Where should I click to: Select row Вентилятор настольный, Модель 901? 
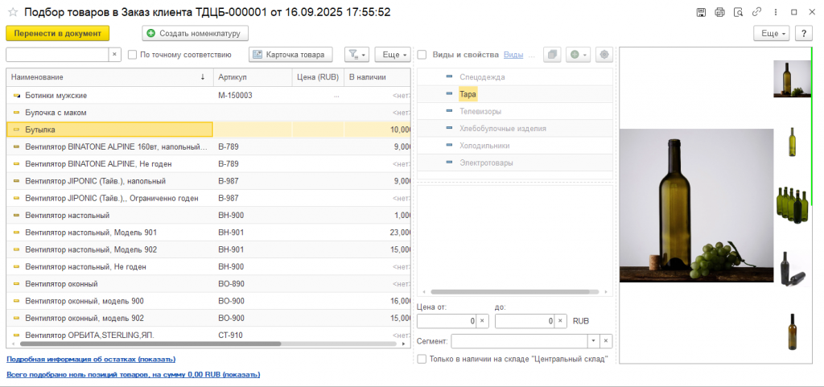[x=208, y=232]
